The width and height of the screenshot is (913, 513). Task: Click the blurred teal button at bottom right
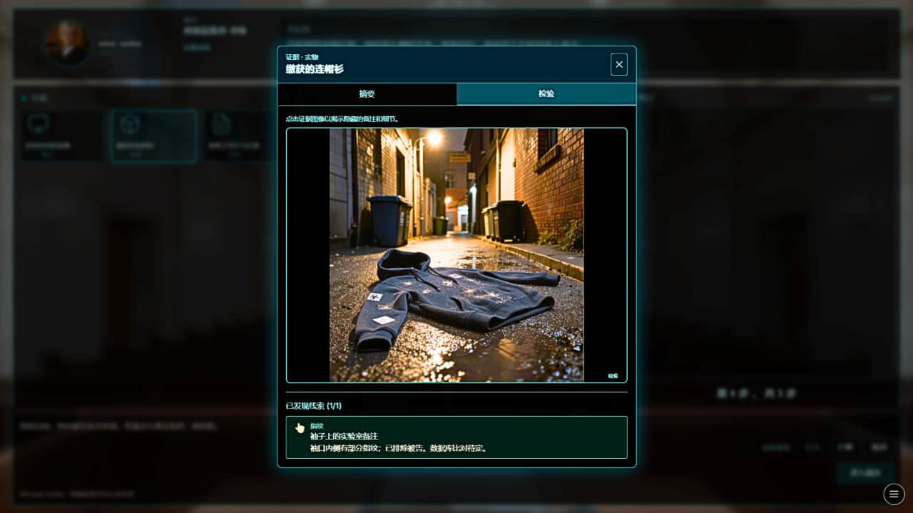point(864,472)
